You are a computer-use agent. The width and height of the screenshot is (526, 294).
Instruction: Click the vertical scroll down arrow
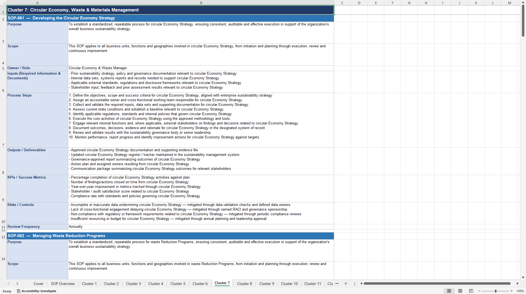pyautogui.click(x=523, y=277)
